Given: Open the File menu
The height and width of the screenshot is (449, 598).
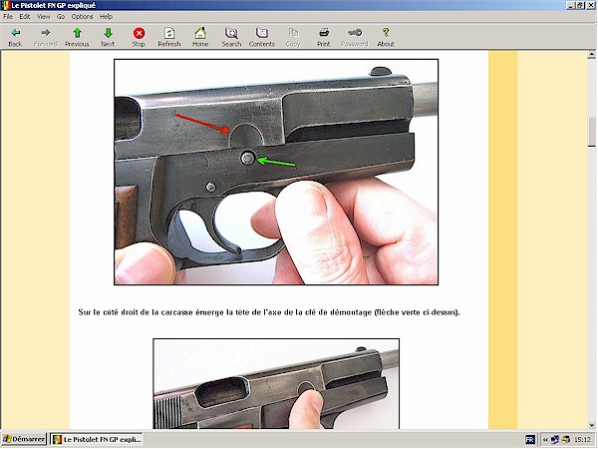Looking at the screenshot, I should (x=9, y=17).
